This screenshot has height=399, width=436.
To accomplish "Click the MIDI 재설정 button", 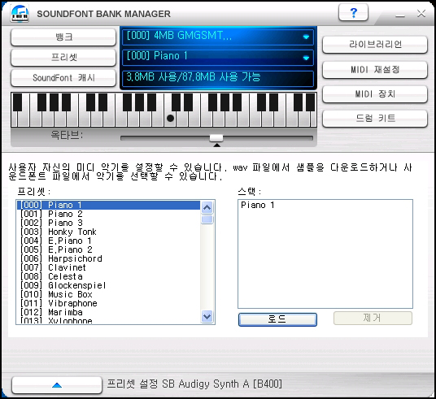I will (x=375, y=69).
